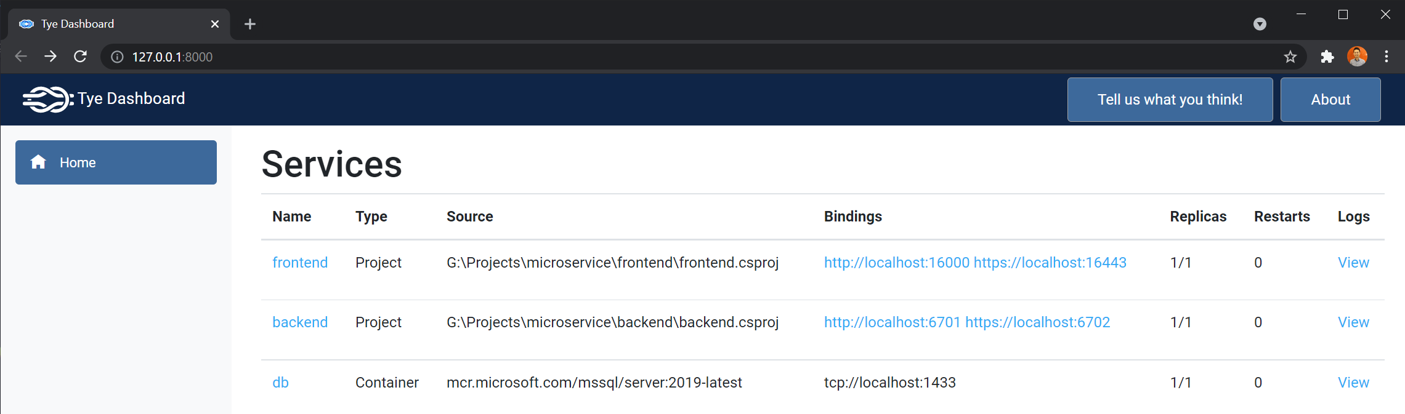The width and height of the screenshot is (1405, 414).
Task: Click the tab search dropdown arrow
Action: click(x=1260, y=24)
